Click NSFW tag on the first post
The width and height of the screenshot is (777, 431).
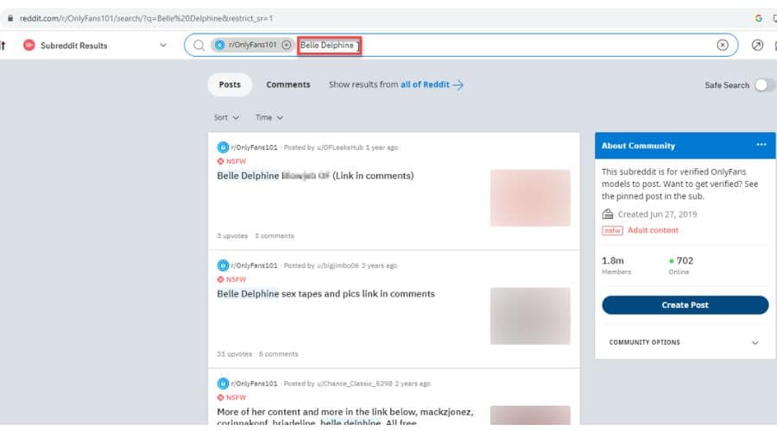[x=231, y=161]
